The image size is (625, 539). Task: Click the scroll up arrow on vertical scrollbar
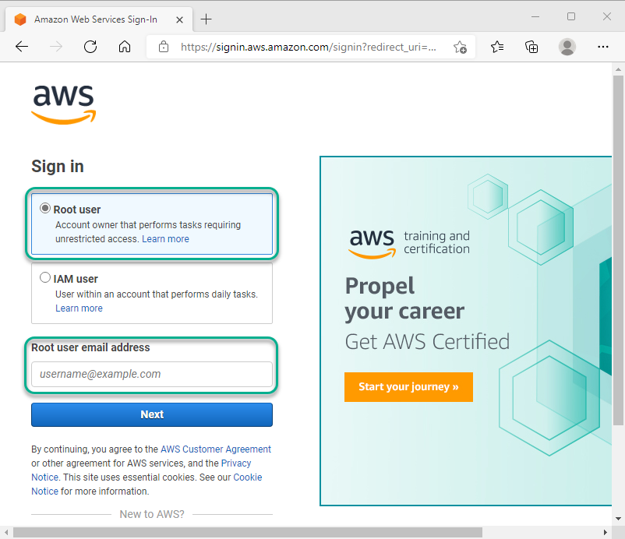coord(618,69)
